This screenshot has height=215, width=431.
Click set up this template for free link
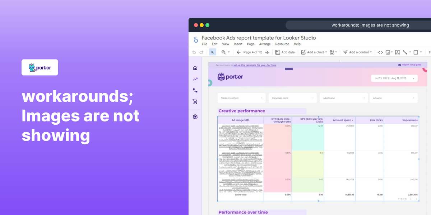pyautogui.click(x=255, y=65)
